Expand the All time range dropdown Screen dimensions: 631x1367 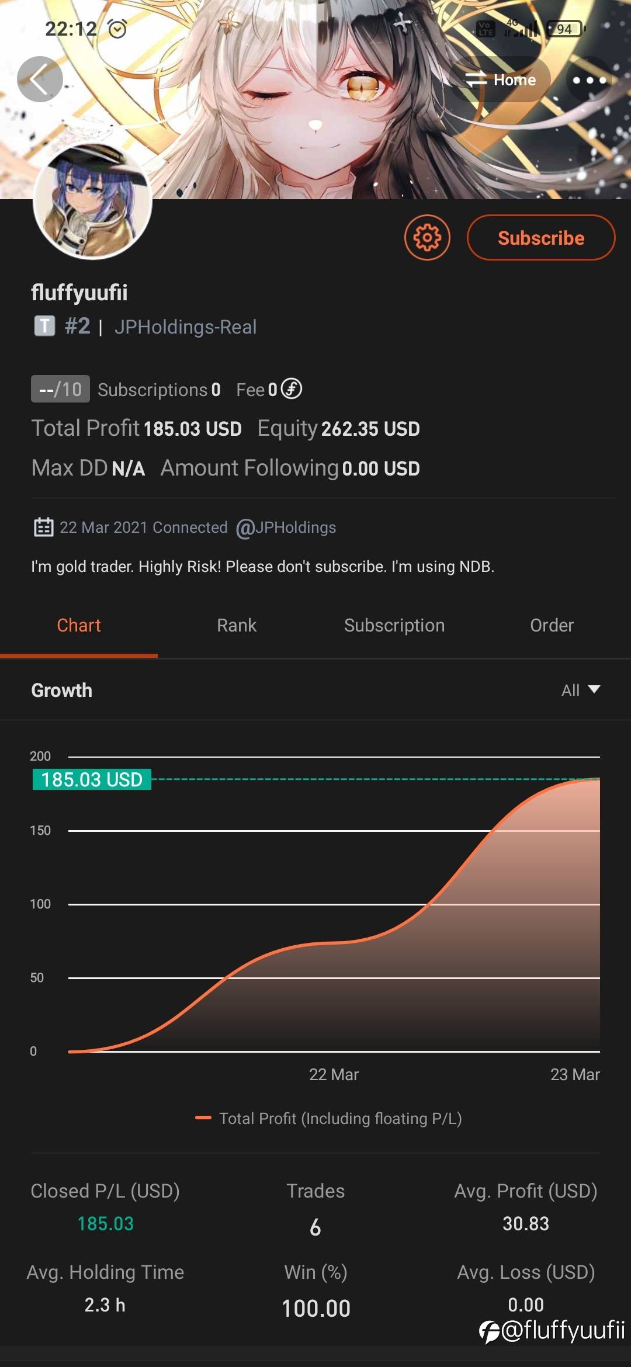coord(580,690)
